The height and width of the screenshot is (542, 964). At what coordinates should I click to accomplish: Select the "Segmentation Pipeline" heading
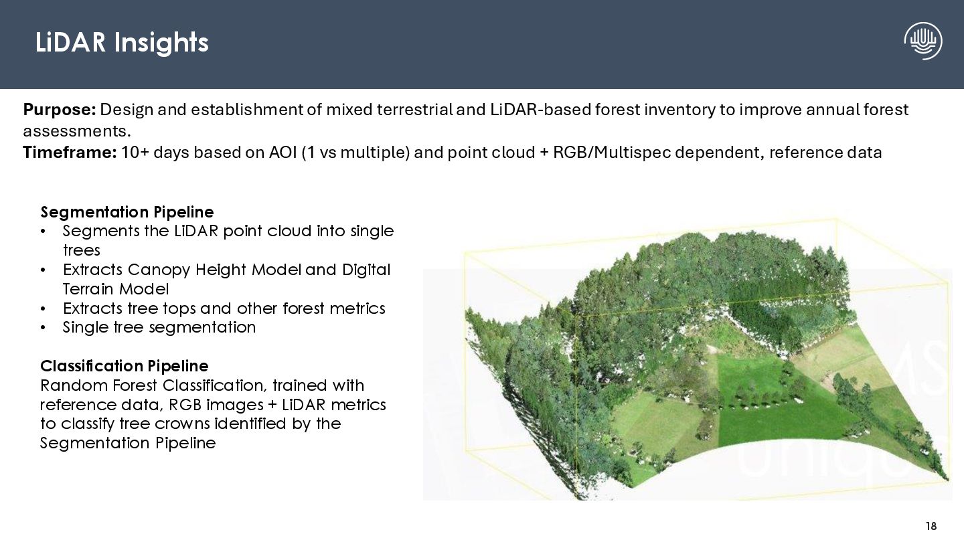(127, 212)
